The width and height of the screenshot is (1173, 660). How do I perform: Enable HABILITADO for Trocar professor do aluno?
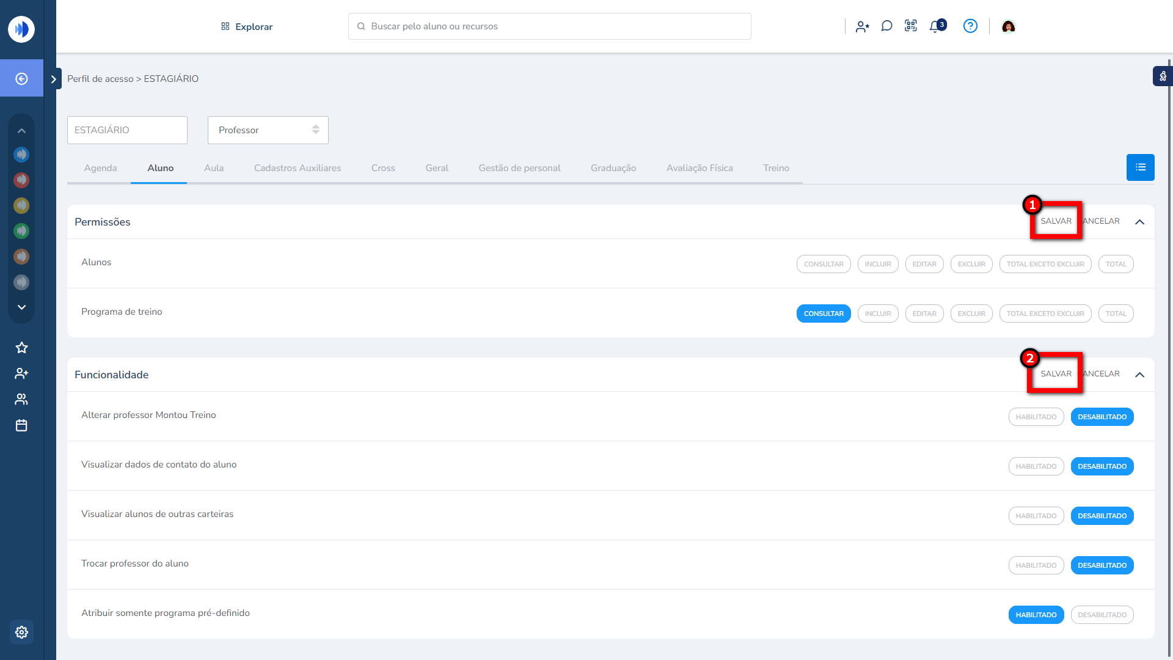click(x=1036, y=565)
